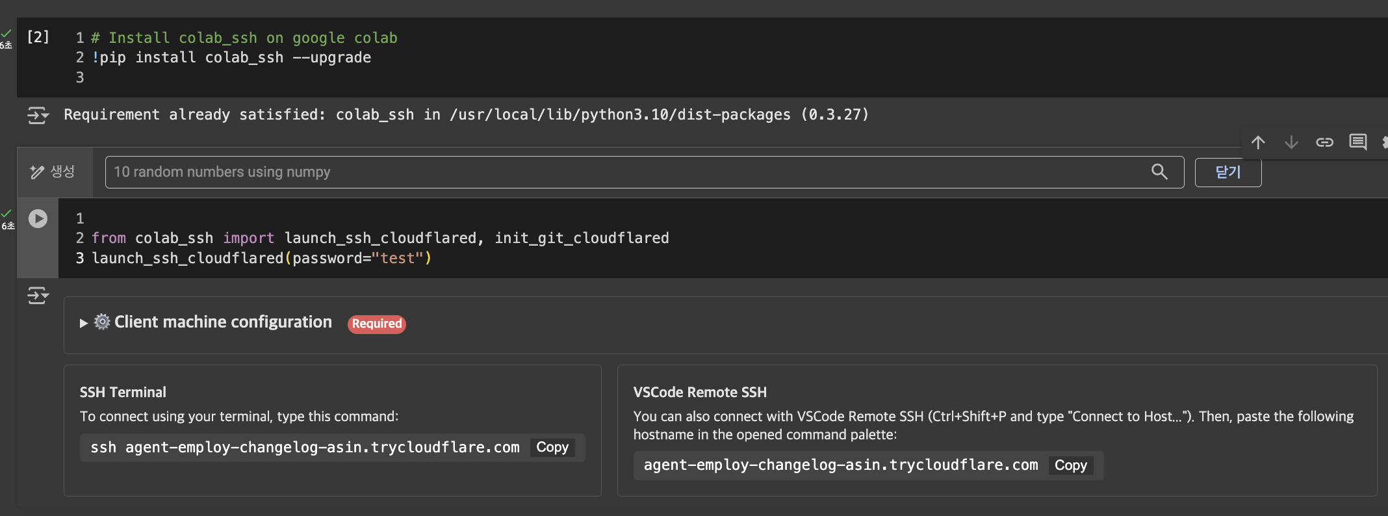This screenshot has width=1388, height=516.
Task: Click the SSH Terminal heading
Action: 123,393
